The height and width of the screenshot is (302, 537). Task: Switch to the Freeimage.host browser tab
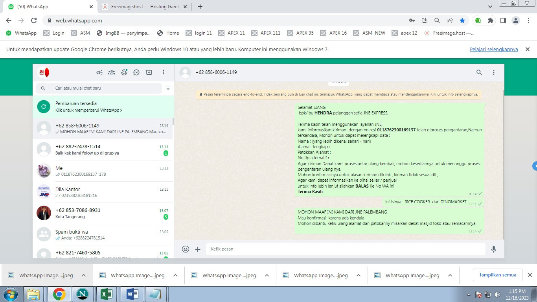point(143,7)
